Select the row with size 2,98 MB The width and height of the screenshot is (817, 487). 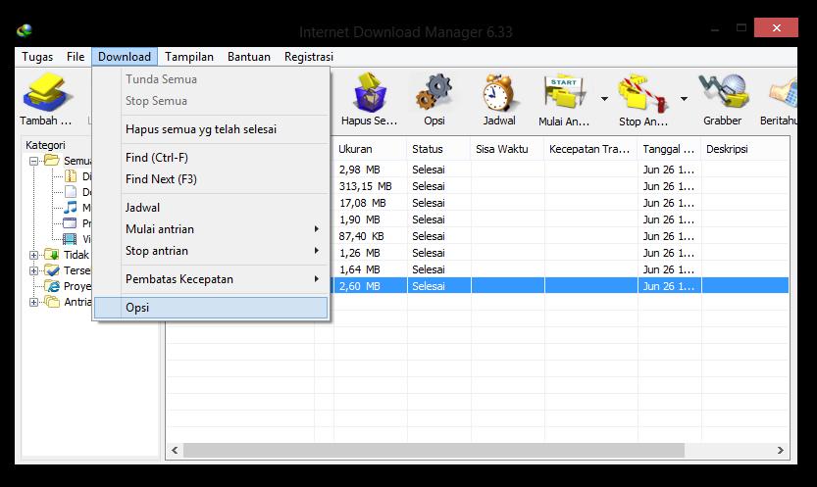click(561, 170)
